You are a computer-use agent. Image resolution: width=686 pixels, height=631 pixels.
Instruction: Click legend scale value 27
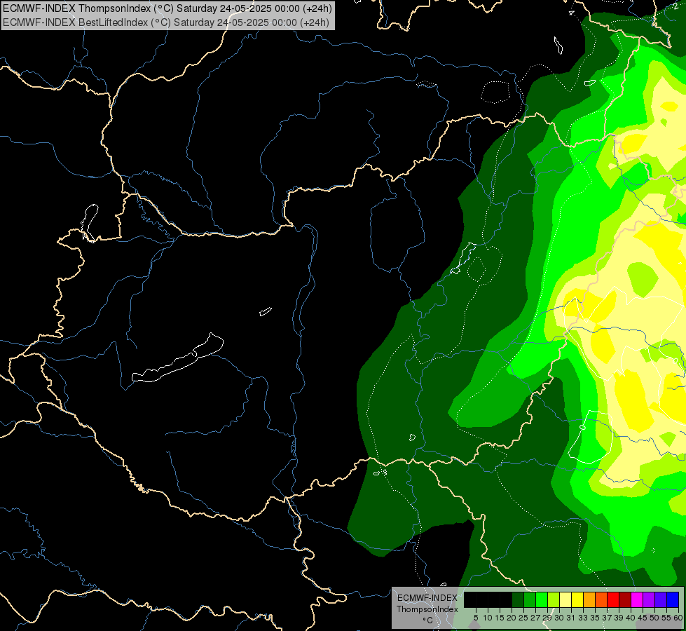(535, 618)
